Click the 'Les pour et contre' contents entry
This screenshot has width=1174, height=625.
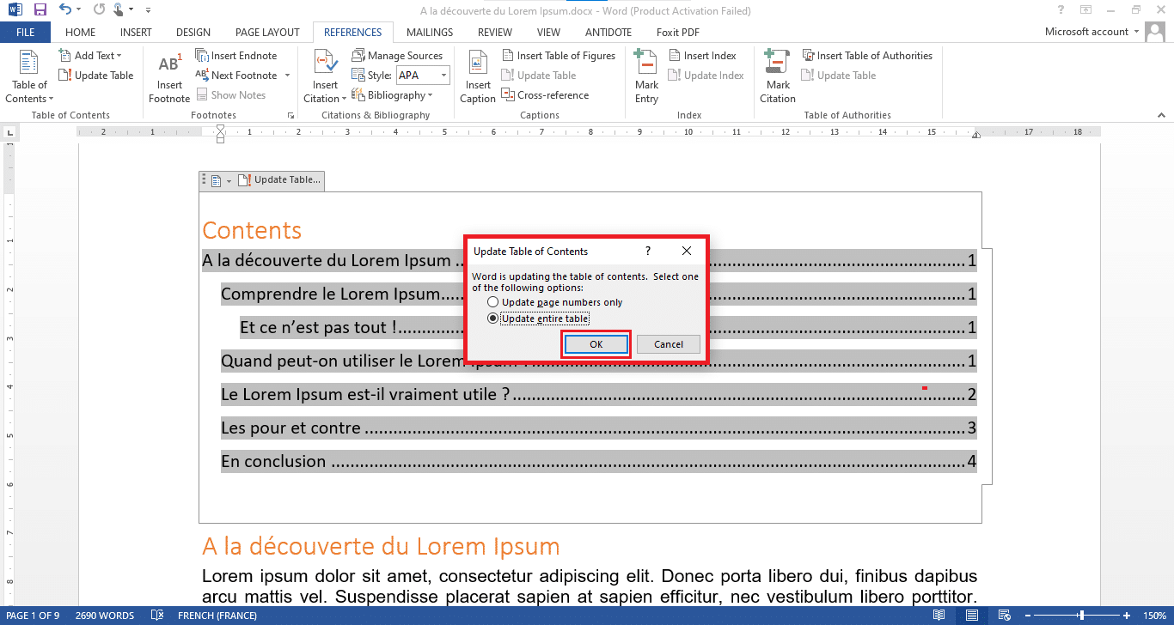[599, 428]
